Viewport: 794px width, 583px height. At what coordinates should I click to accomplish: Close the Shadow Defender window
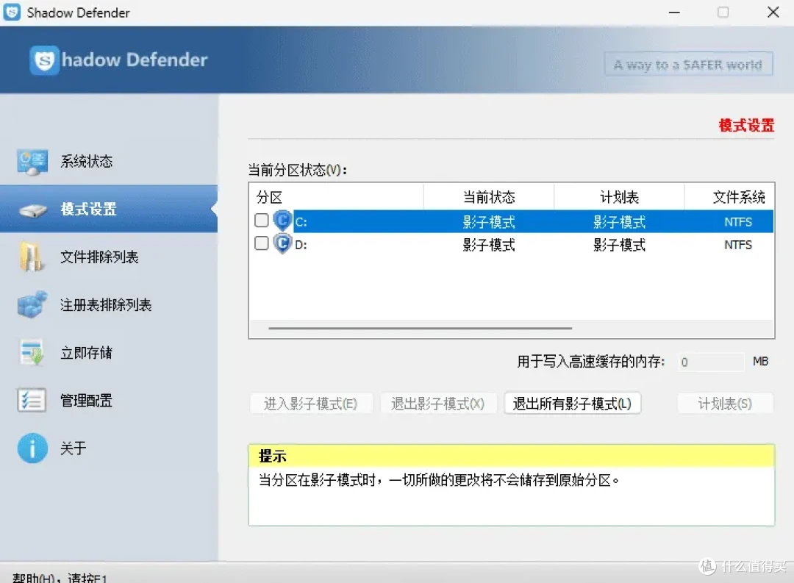pos(773,12)
